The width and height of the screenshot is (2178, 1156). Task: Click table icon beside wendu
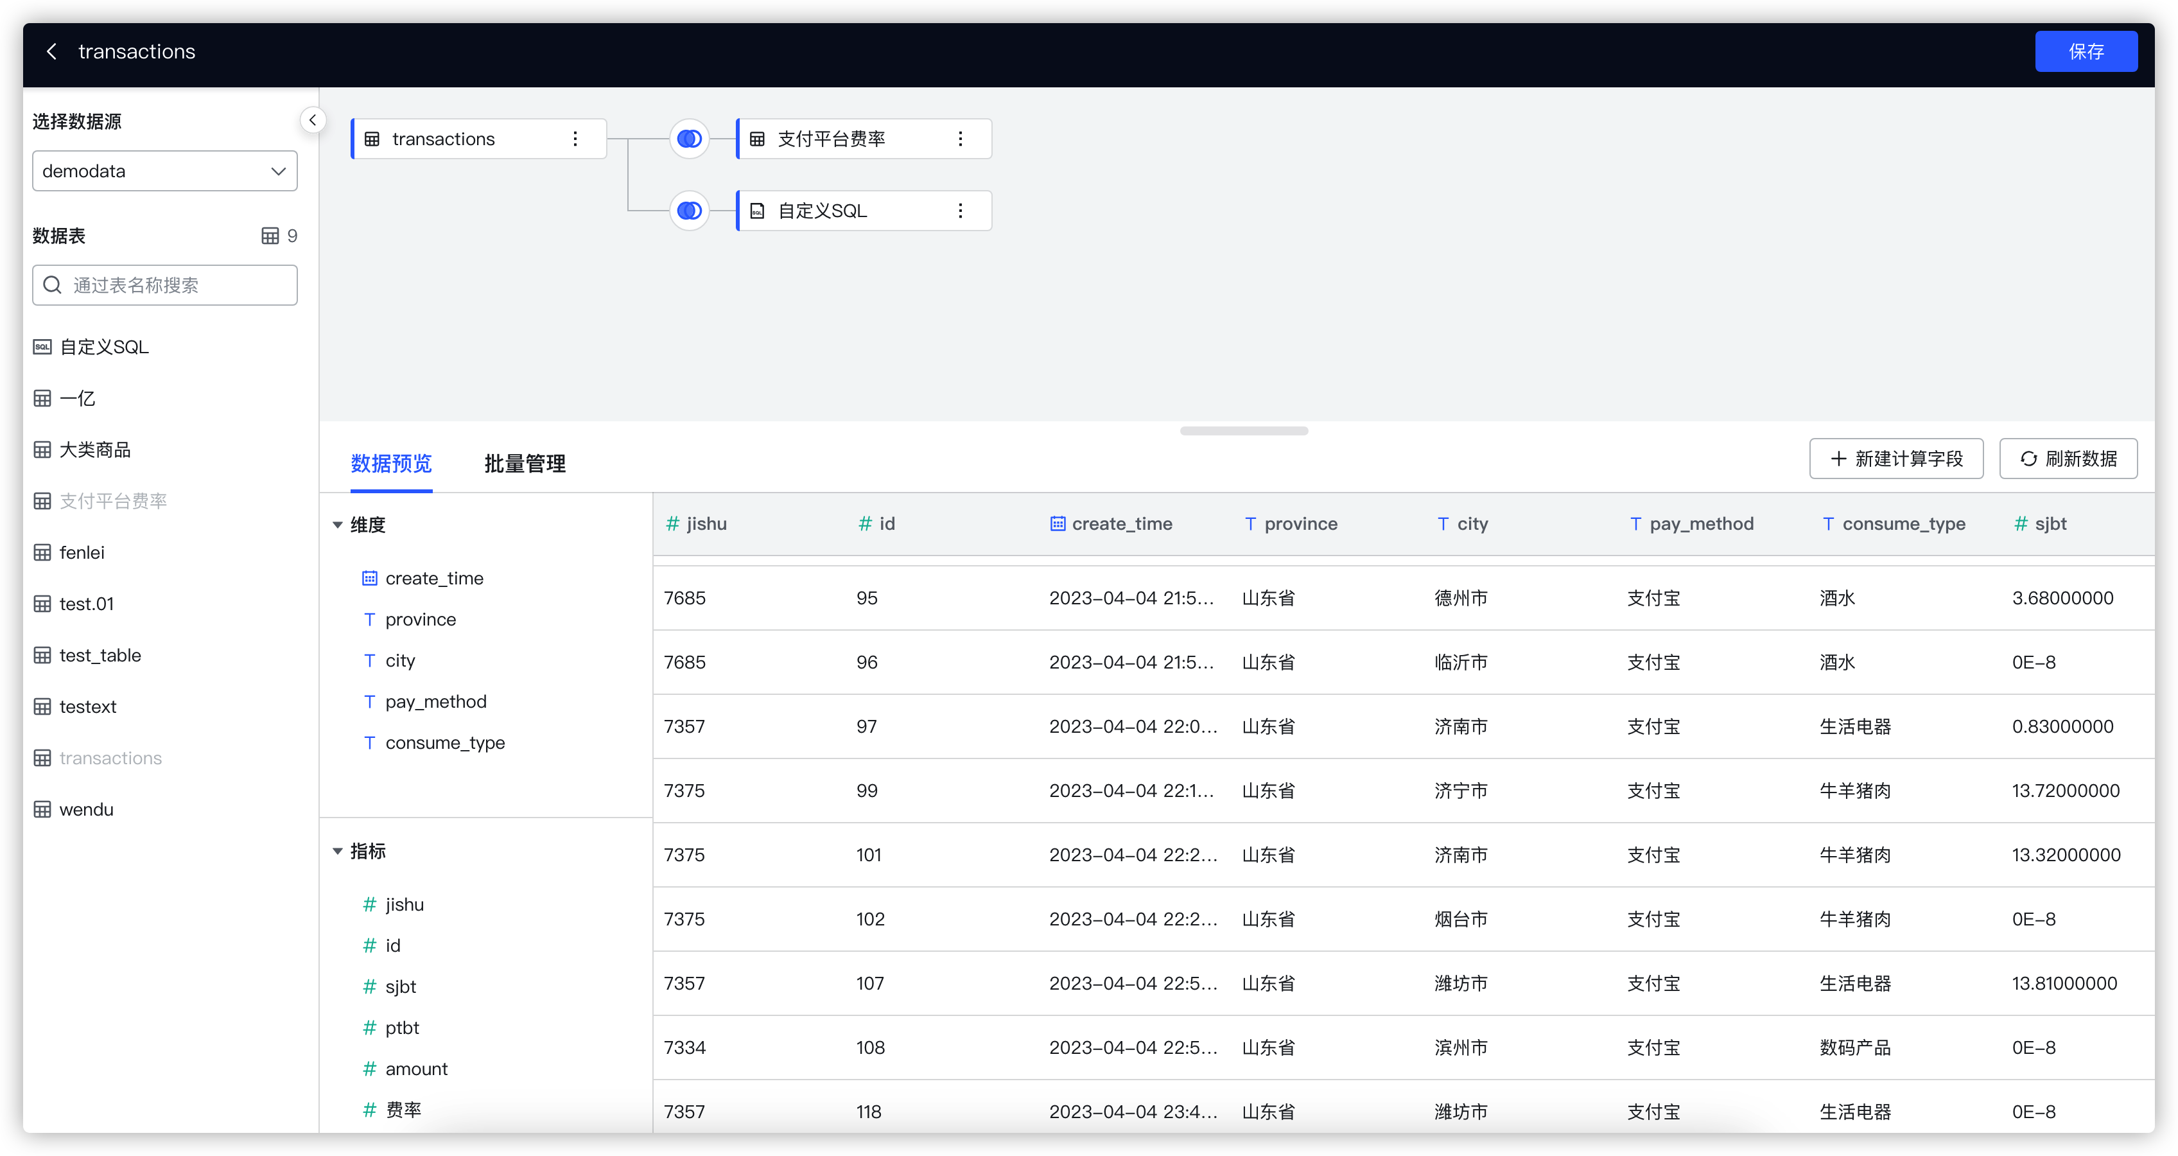pyautogui.click(x=42, y=809)
